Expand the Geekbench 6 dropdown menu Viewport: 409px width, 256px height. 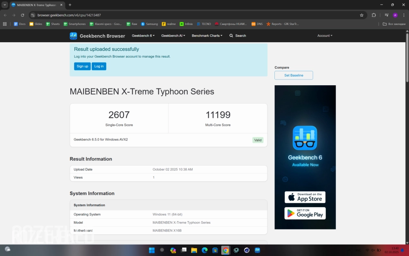coord(143,36)
